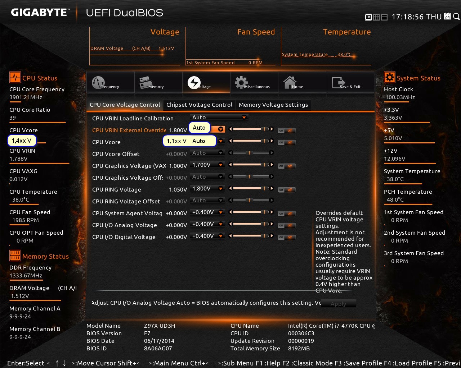Image resolution: width=461 pixels, height=368 pixels.
Task: Click the CPU Status header icon
Action: (x=15, y=78)
